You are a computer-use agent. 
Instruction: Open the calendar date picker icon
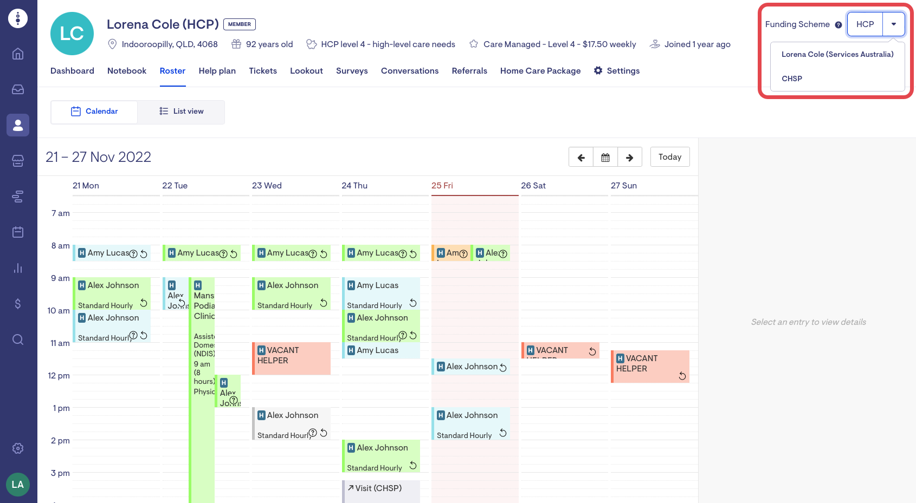[605, 158]
